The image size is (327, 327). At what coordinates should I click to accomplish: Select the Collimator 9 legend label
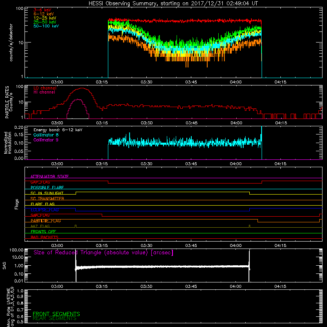coord(46,140)
